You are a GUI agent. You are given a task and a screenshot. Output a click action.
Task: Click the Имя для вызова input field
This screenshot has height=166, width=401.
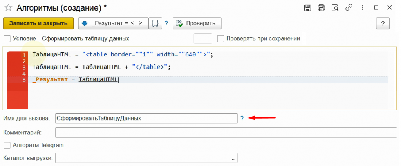coord(146,118)
